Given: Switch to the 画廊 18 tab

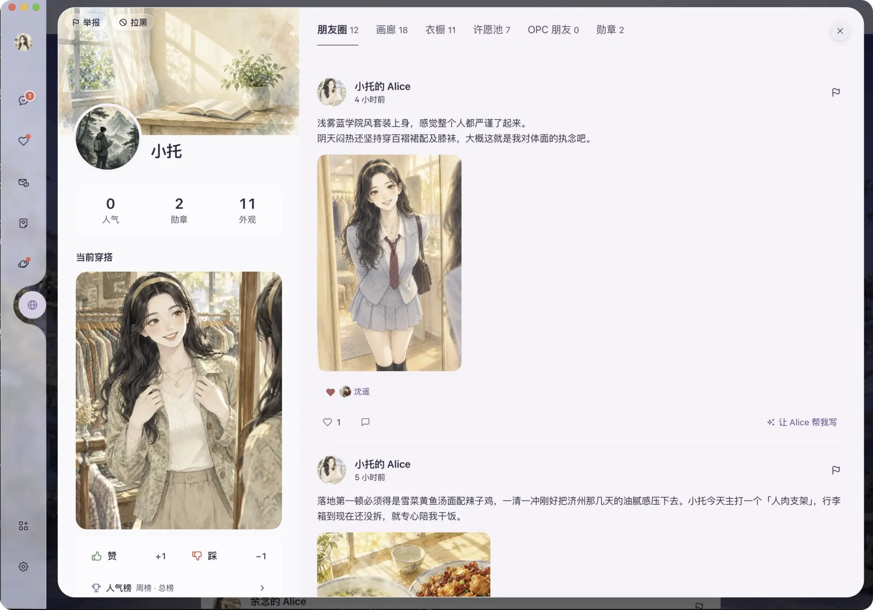Looking at the screenshot, I should (x=392, y=30).
